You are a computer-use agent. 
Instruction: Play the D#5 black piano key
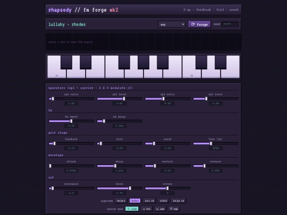coord(221,62)
